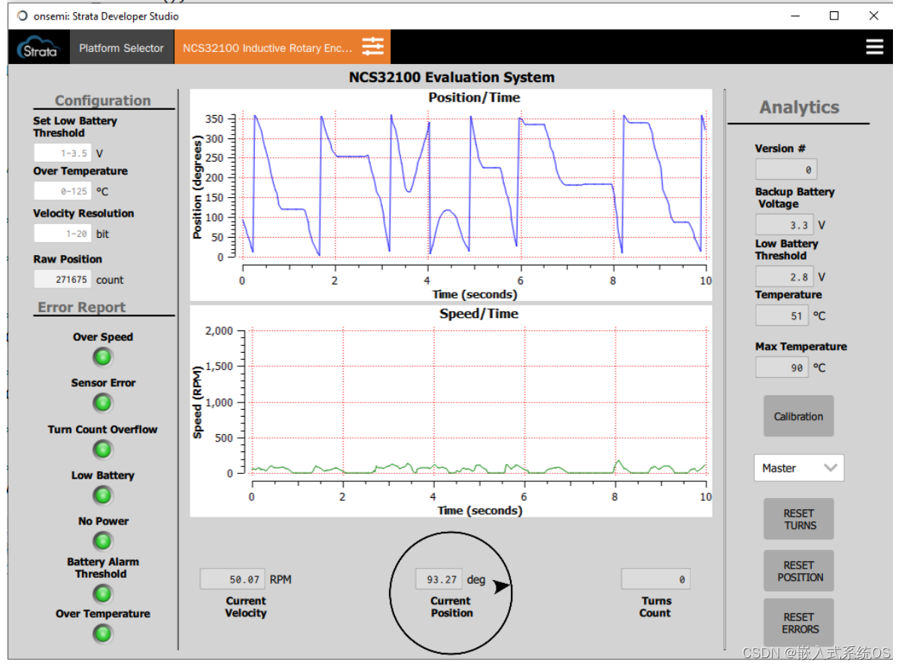
Task: Click the Low Battery indicator LED
Action: [102, 496]
